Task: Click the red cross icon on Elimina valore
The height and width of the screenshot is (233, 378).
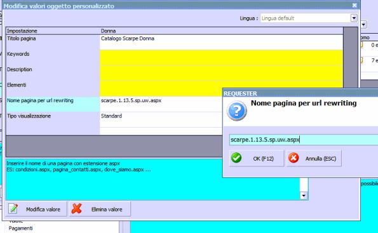Action: [x=77, y=209]
